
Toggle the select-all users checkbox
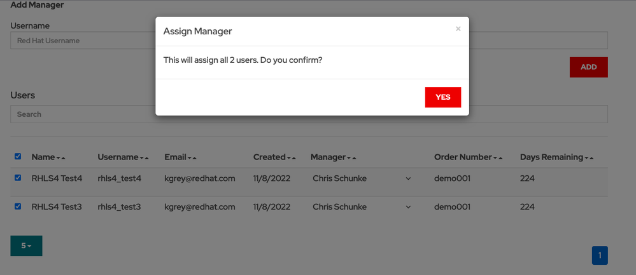click(x=18, y=157)
